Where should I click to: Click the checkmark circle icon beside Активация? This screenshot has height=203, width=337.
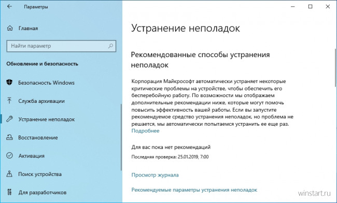coord(9,155)
